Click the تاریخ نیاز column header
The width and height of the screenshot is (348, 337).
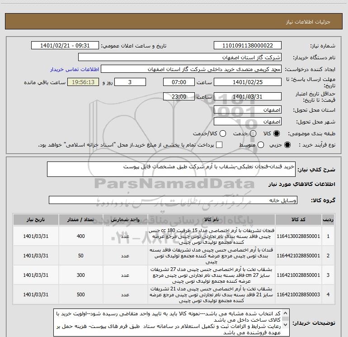[x=36, y=219]
